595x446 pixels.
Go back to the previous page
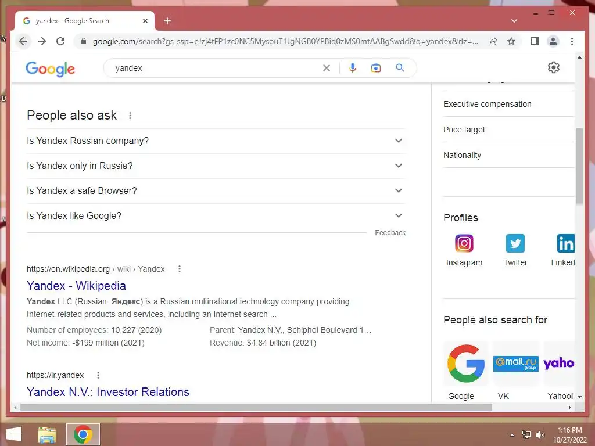pyautogui.click(x=23, y=41)
